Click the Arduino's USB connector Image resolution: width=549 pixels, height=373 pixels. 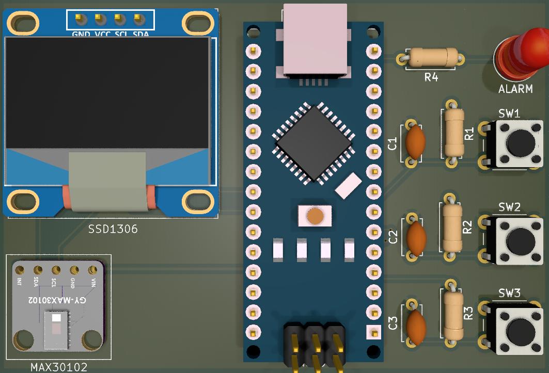click(315, 39)
